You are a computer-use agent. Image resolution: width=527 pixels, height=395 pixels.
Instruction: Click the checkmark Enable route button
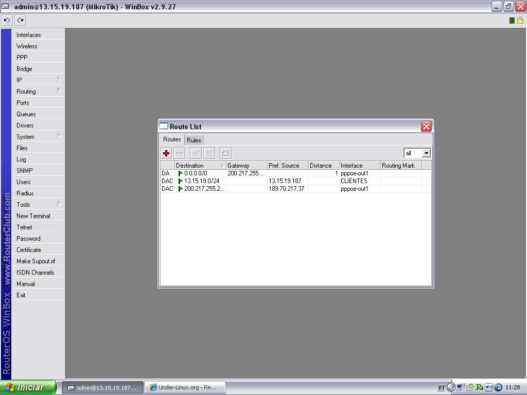pos(196,153)
